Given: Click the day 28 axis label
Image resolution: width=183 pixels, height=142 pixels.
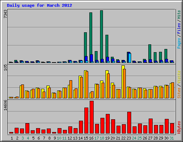Looking at the screenshot, I should tap(155, 138).
